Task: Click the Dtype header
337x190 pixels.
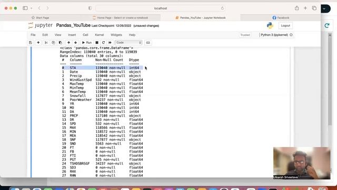Action: 134,60
